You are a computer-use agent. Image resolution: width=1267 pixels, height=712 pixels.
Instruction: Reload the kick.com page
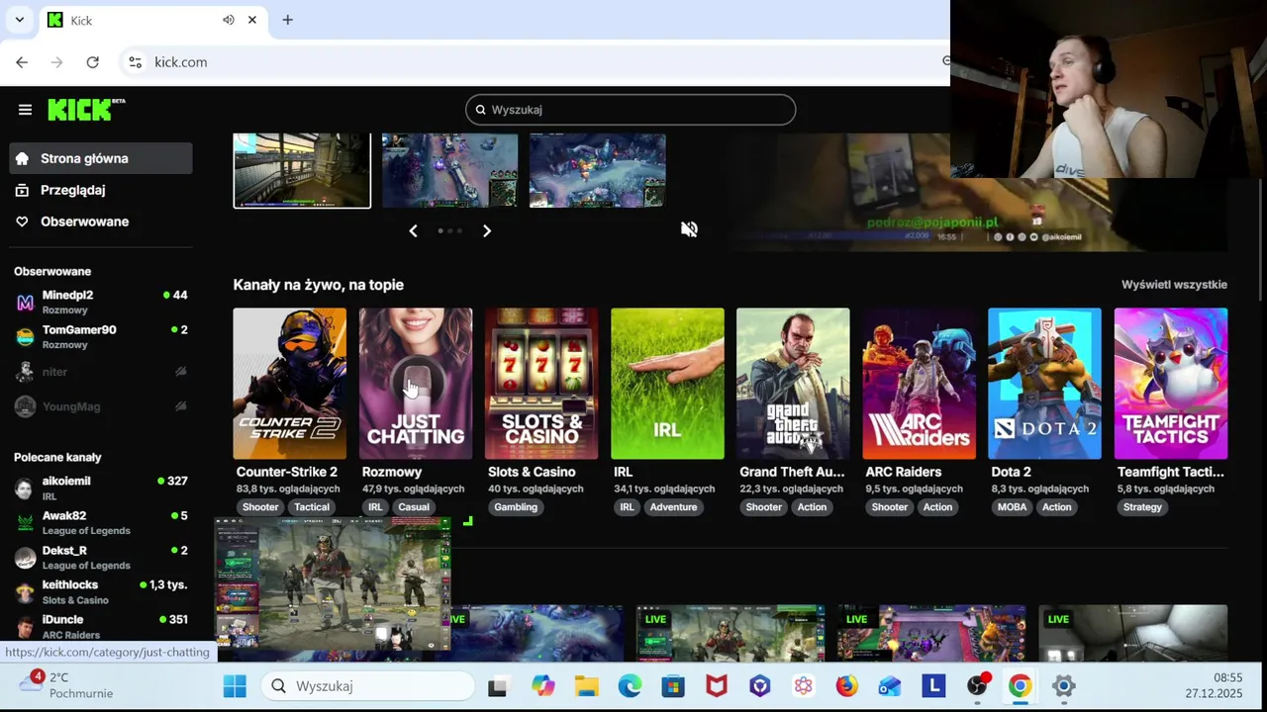coord(92,62)
